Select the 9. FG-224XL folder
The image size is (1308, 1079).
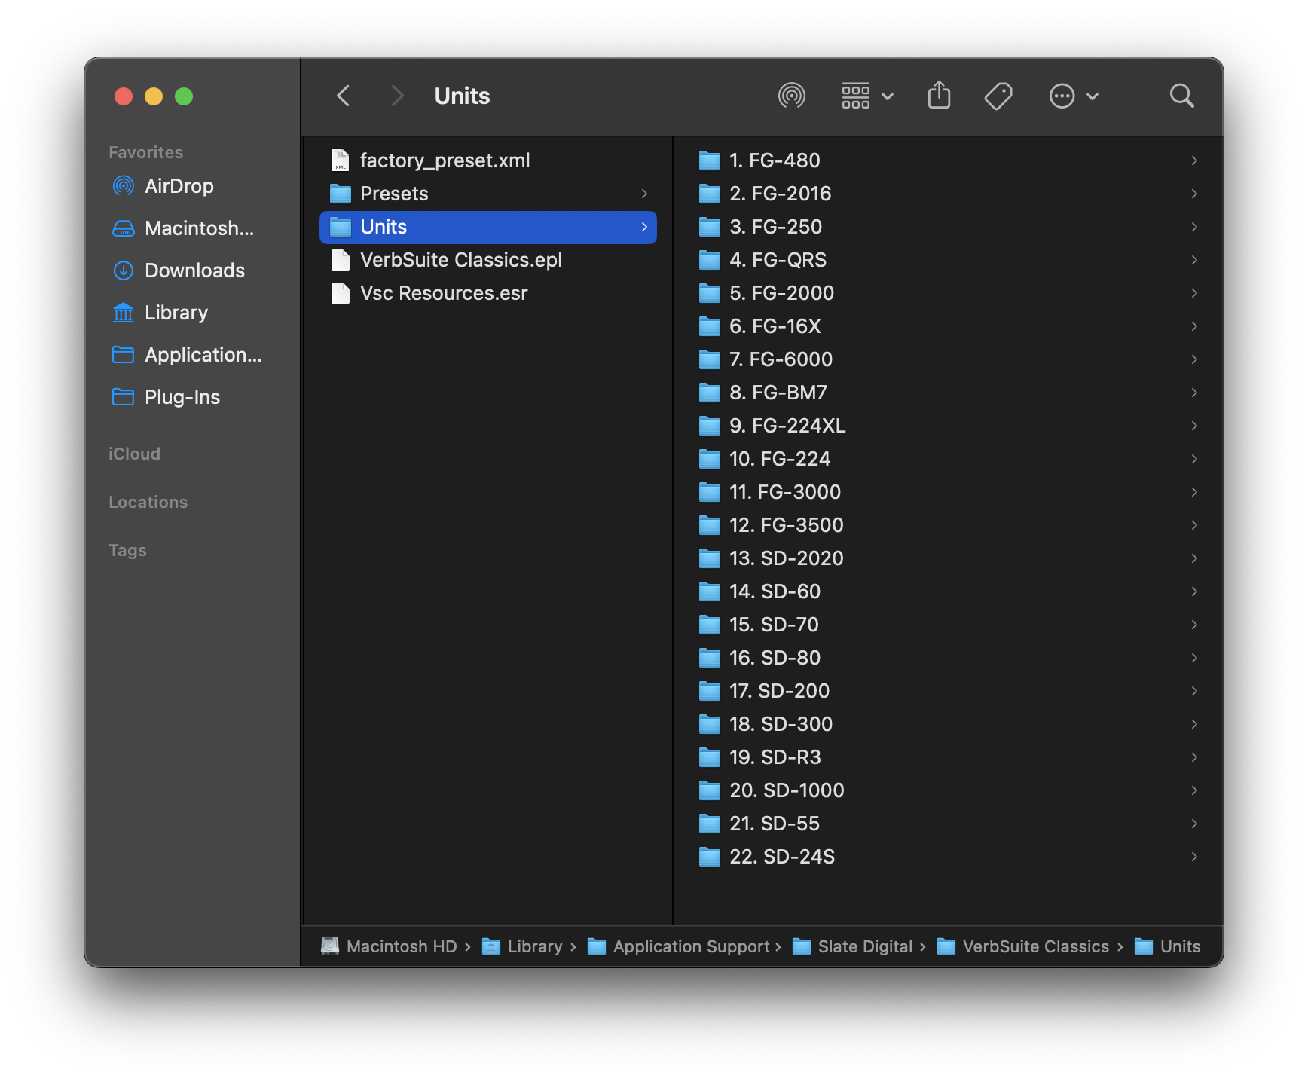pos(949,426)
